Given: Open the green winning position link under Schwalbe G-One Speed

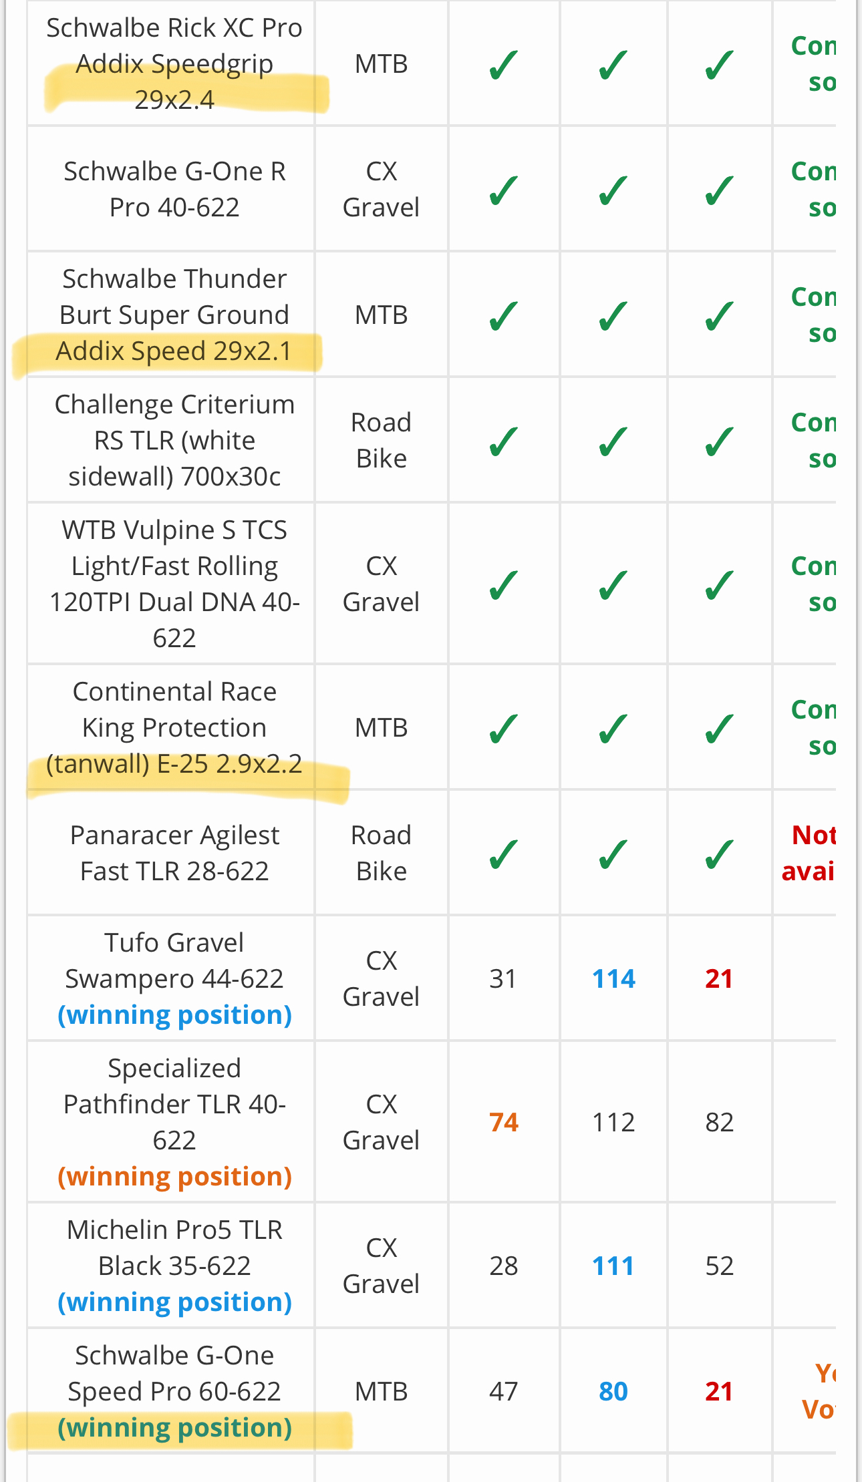Looking at the screenshot, I should (x=174, y=1428).
